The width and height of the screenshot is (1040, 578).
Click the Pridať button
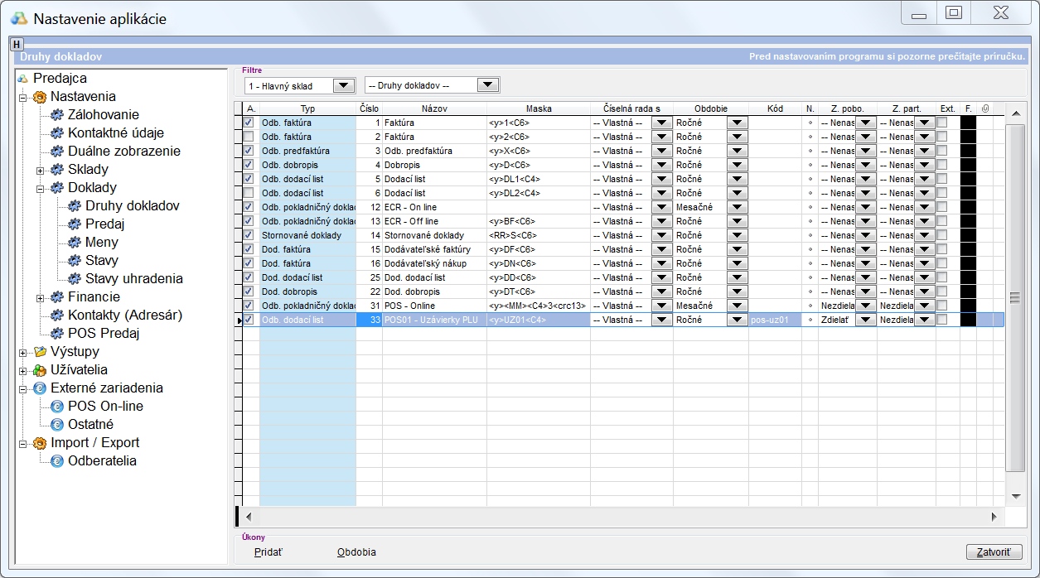click(x=268, y=552)
